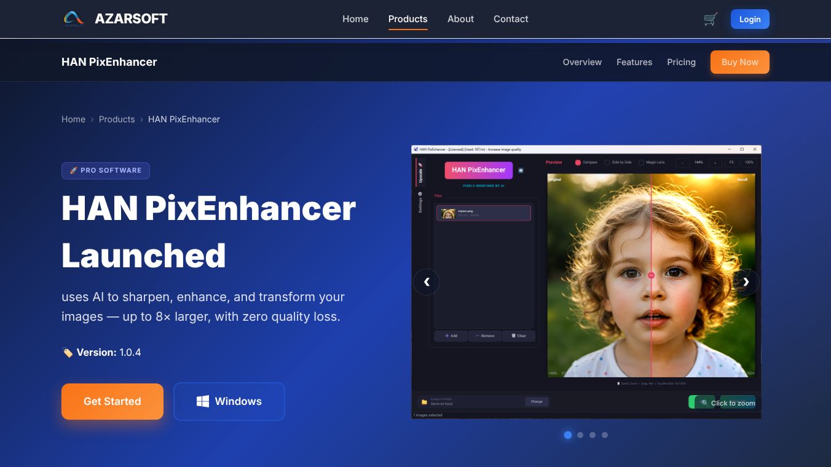Choose the Windows download button
This screenshot has width=831, height=467.
coord(229,401)
